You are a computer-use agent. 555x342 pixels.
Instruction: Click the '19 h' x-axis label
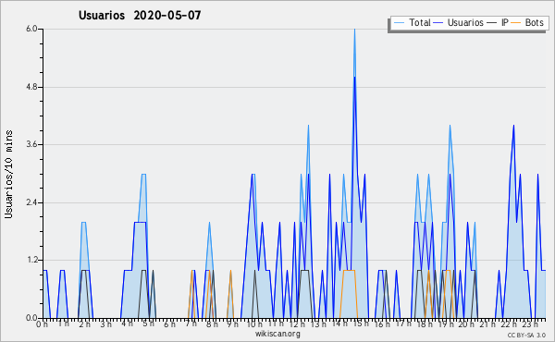click(x=446, y=324)
